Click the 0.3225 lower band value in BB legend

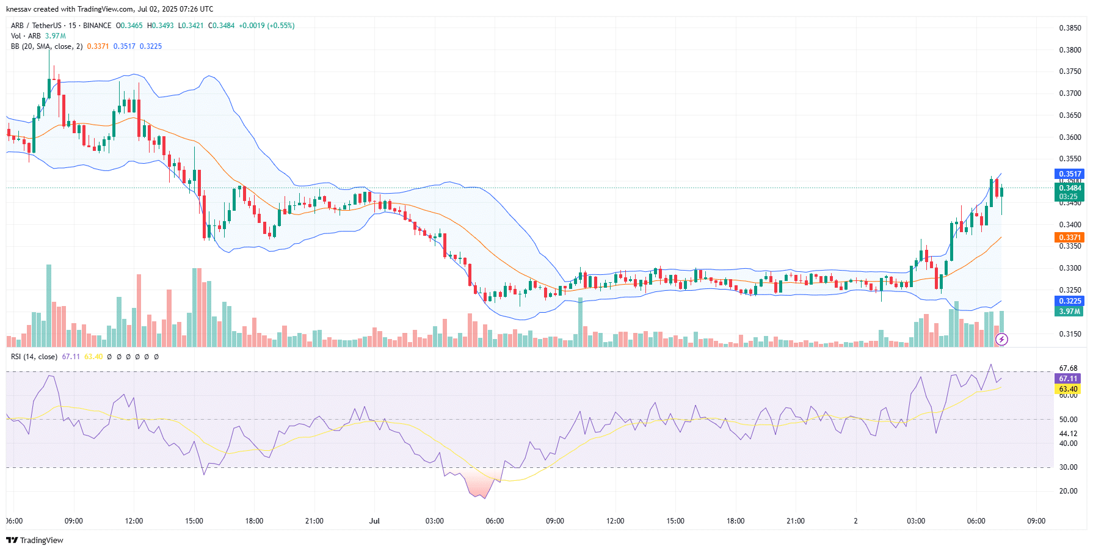(151, 46)
